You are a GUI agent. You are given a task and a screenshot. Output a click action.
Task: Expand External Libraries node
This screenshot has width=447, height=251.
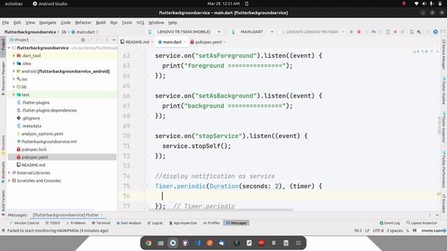coord(9,173)
